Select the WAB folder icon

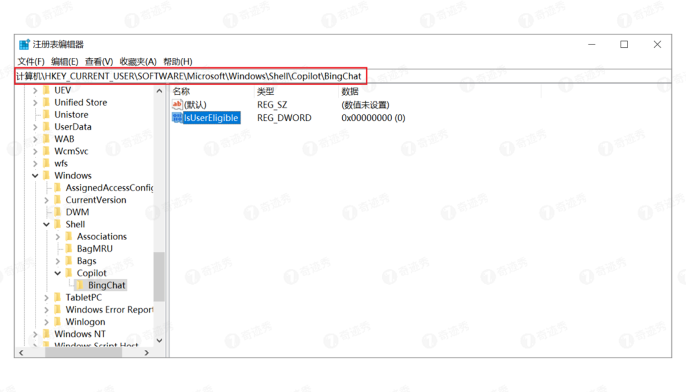(47, 139)
